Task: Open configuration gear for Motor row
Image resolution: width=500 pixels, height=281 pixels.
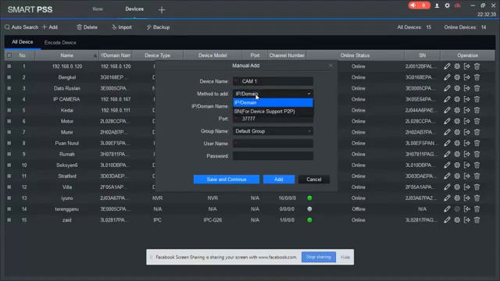Action: 457,122
